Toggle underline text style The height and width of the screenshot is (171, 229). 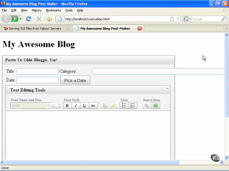[84, 106]
